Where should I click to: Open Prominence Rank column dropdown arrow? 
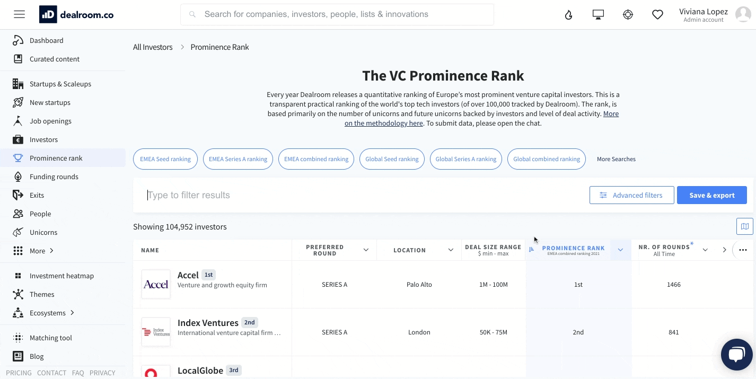point(620,250)
